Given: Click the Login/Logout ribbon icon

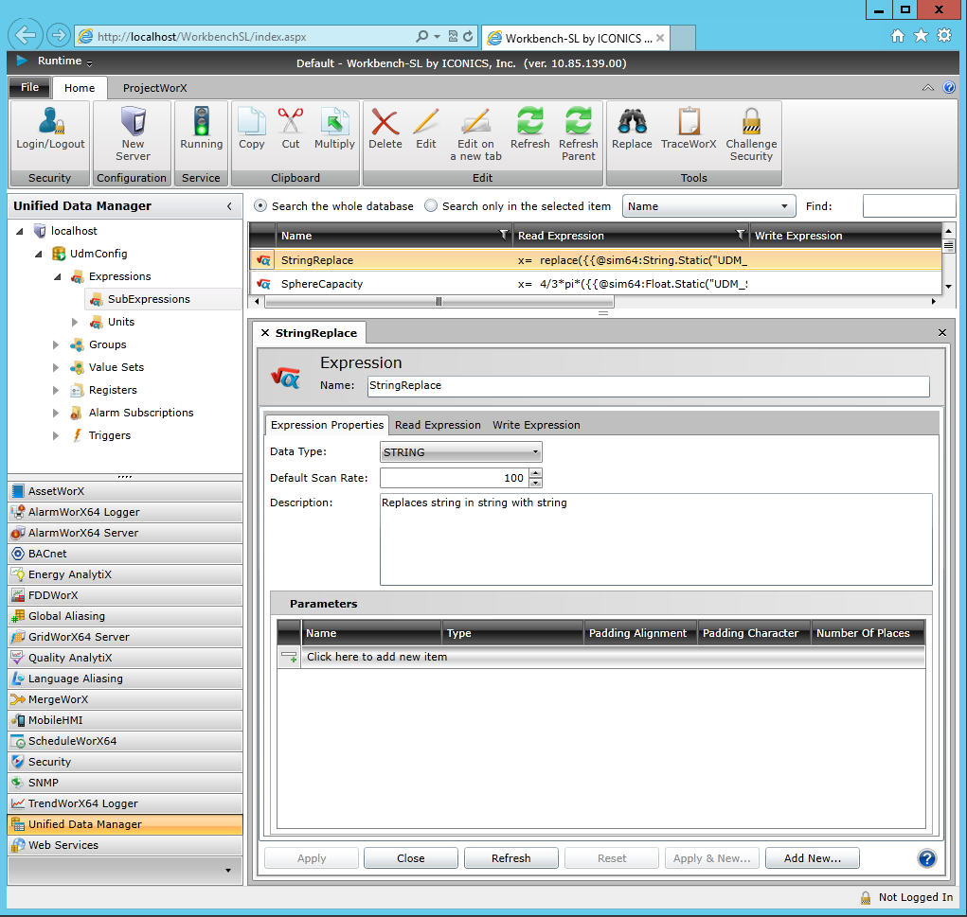Looking at the screenshot, I should click(x=50, y=123).
